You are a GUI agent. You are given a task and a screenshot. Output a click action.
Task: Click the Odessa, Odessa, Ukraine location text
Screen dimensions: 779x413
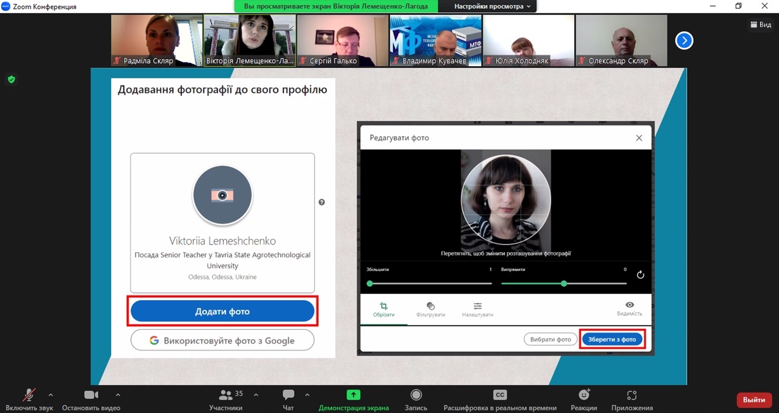click(x=222, y=277)
